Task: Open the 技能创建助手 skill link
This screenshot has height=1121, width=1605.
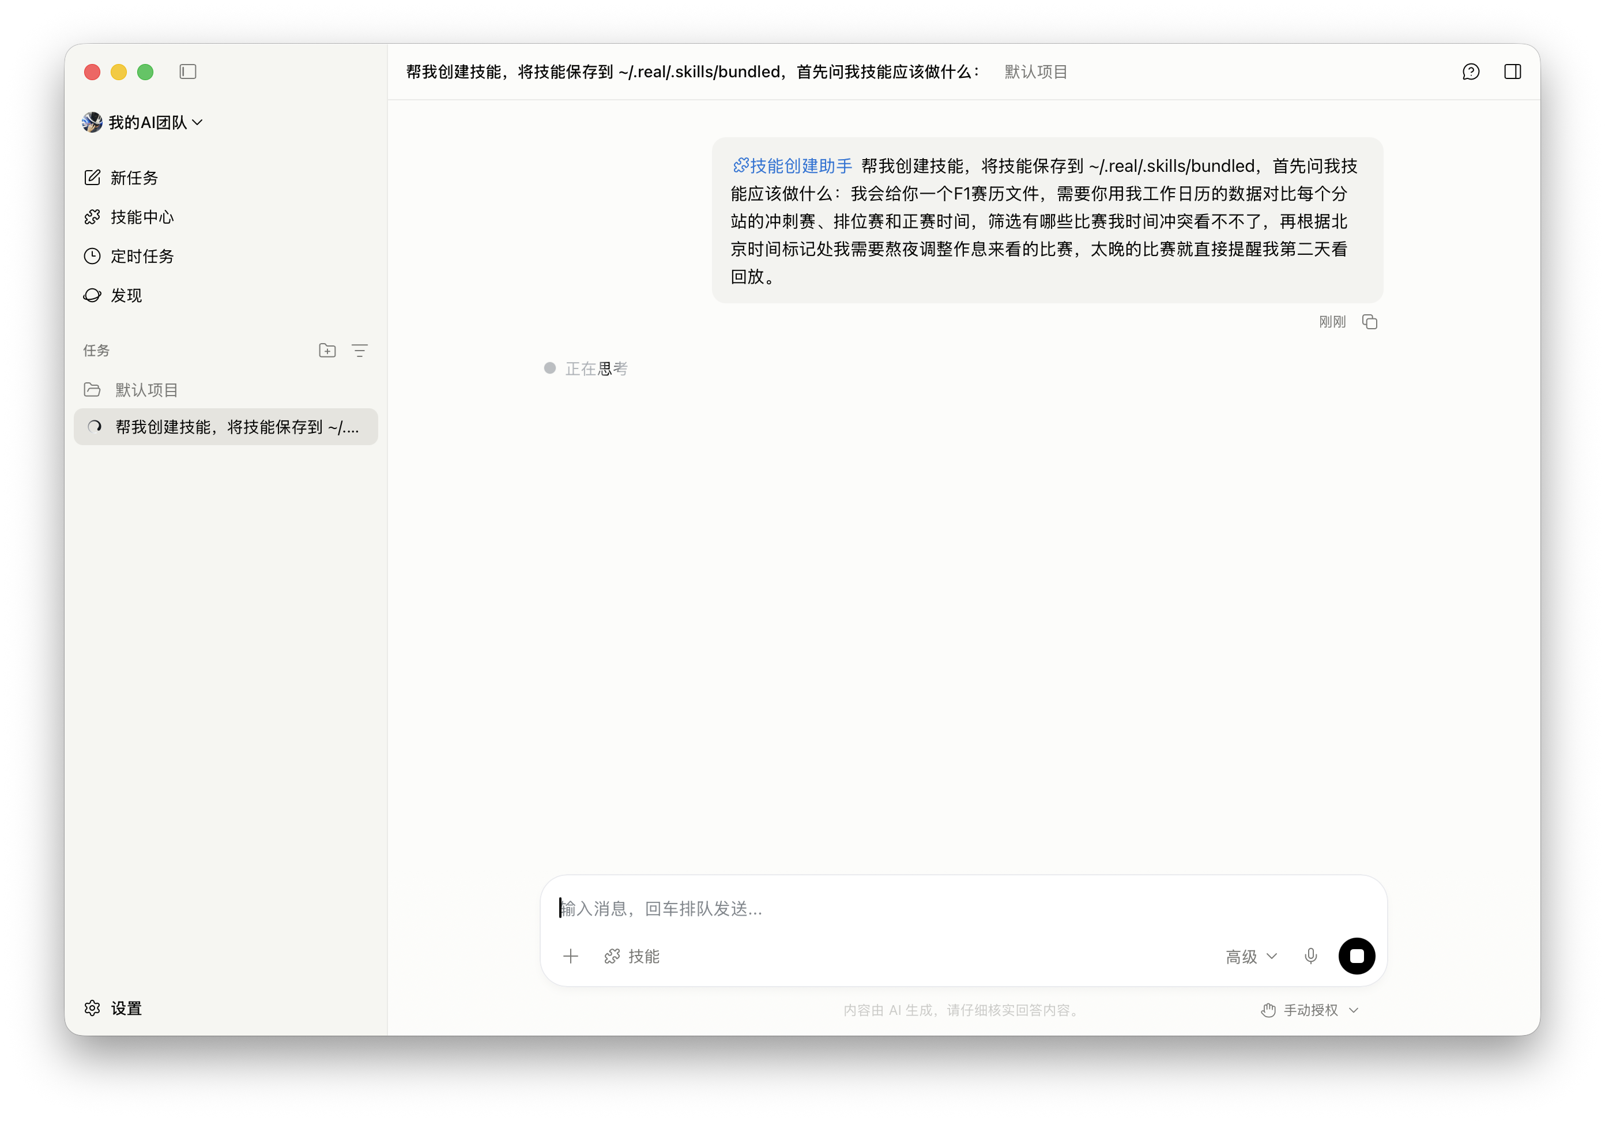Action: pyautogui.click(x=793, y=165)
